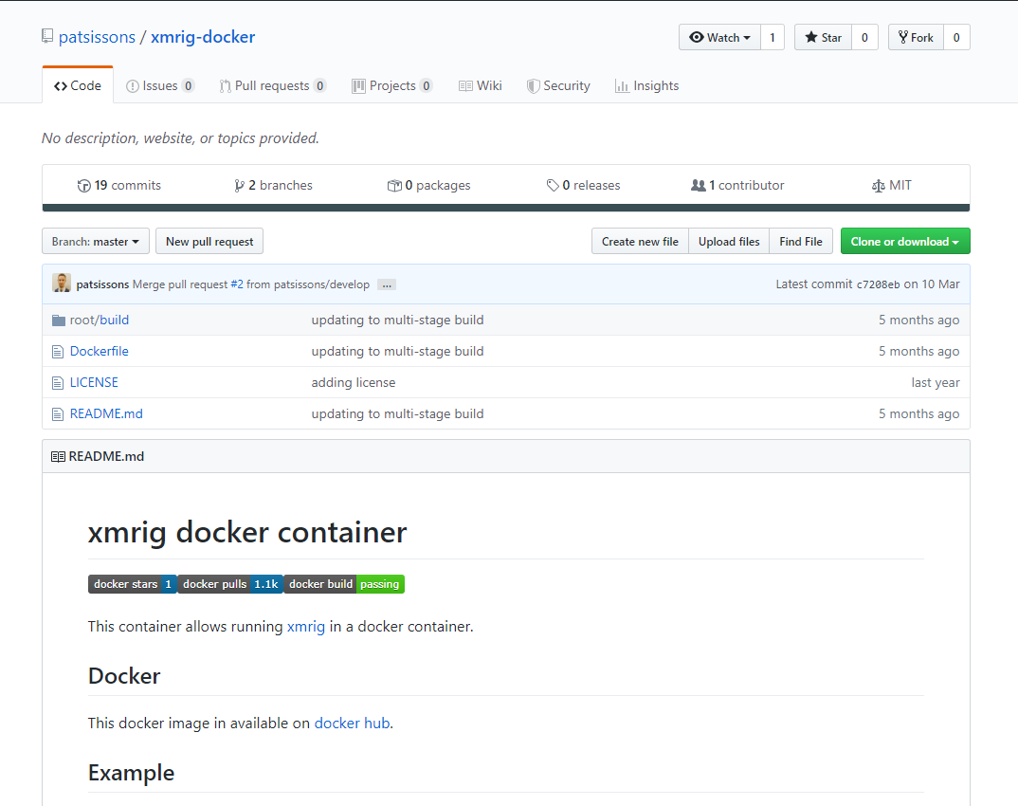This screenshot has height=806, width=1018.
Task: Open latest commit hash c7208eb
Action: (x=879, y=284)
